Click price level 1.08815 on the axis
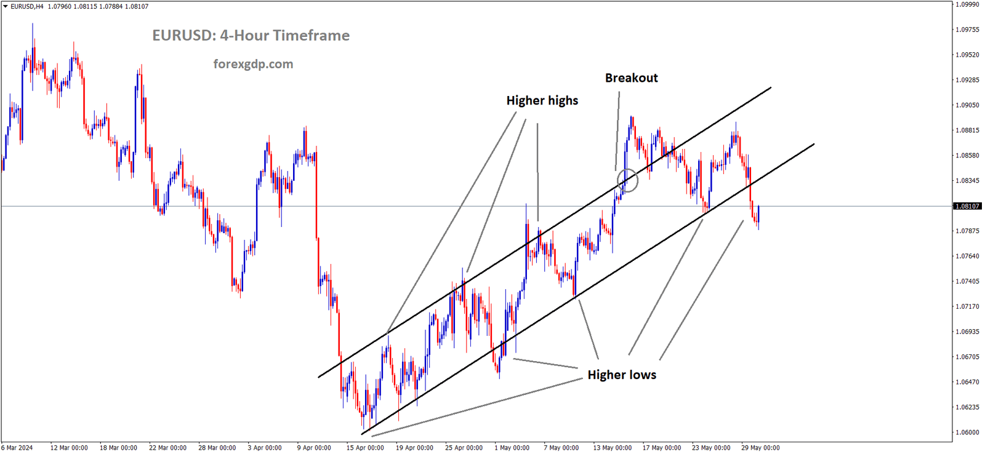 pos(967,130)
